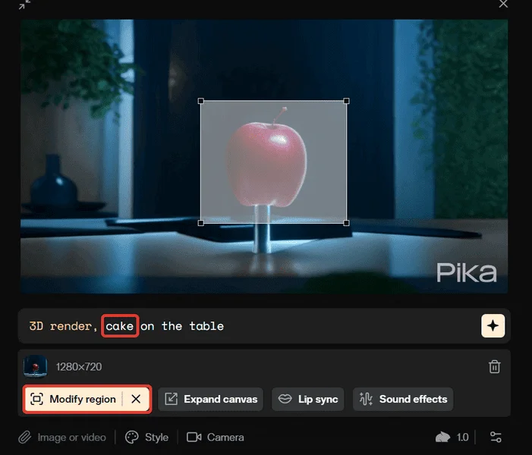Click the top-left handle of the selection box
This screenshot has height=455, width=532.
pyautogui.click(x=201, y=101)
